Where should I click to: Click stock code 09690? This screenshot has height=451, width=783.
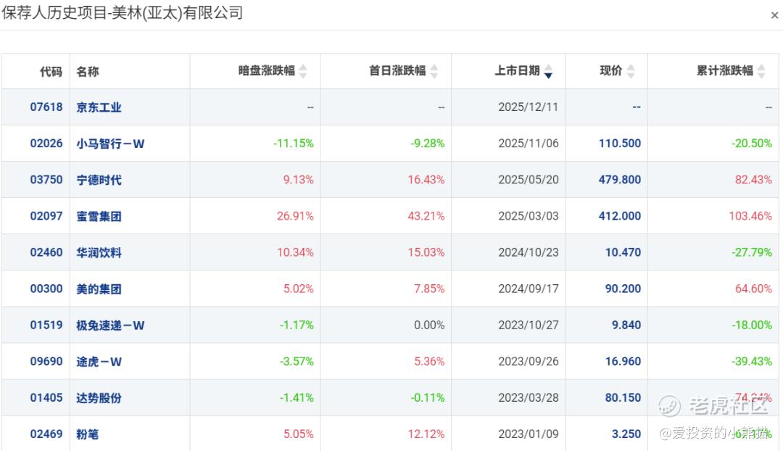coord(46,362)
